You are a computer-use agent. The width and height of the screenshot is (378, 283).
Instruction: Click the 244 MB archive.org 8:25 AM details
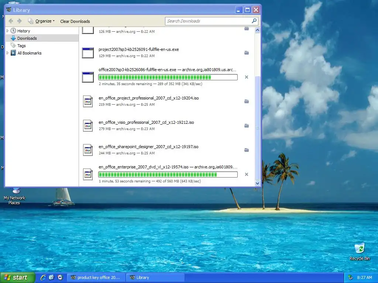pos(127,153)
